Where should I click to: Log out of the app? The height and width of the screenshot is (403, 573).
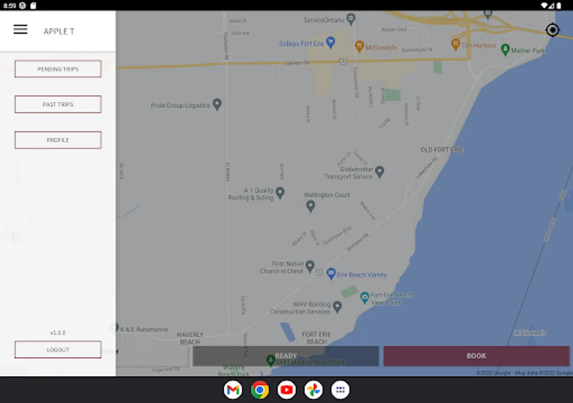[x=58, y=350]
